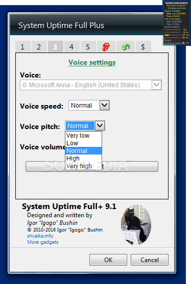Viewport: 191px width, 284px height.
Task: Switch to settings tab 1
Action: pos(22,47)
